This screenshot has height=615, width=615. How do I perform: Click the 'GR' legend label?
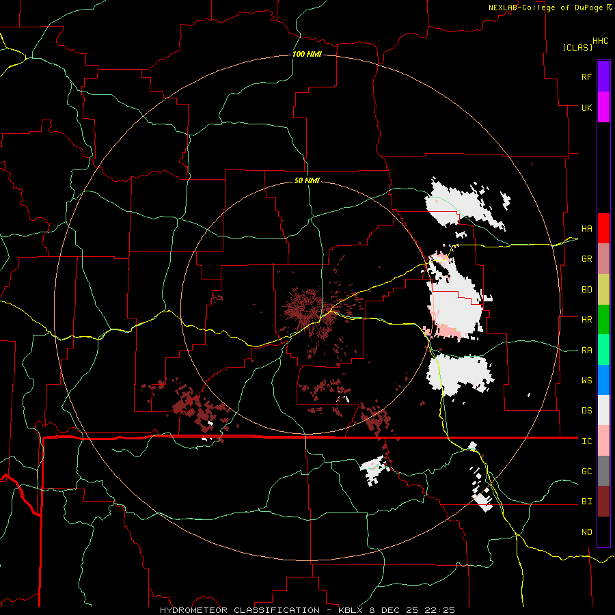point(586,259)
